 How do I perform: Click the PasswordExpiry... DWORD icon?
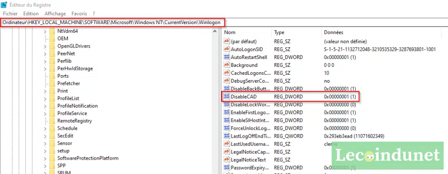point(227,167)
